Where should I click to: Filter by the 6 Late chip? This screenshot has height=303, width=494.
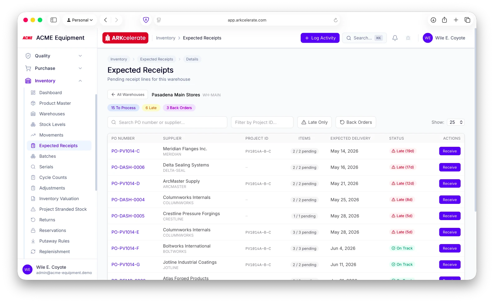point(151,108)
